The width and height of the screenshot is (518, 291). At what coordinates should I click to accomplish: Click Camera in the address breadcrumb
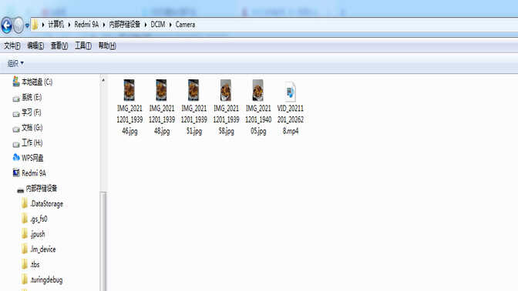click(185, 25)
